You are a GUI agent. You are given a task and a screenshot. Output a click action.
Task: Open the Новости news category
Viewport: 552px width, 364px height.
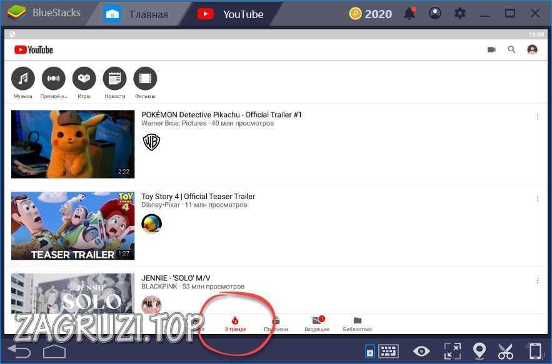(x=115, y=79)
